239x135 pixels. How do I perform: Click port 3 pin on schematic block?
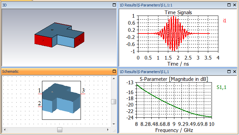[x=83, y=94]
